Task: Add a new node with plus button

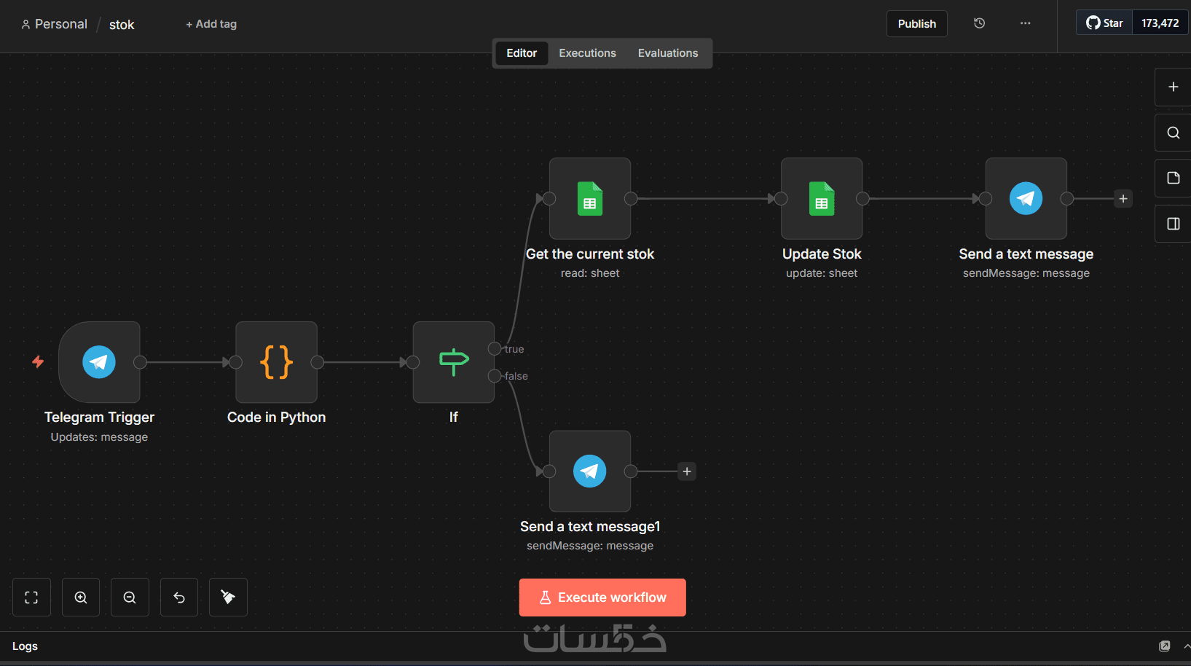Action: point(1173,87)
